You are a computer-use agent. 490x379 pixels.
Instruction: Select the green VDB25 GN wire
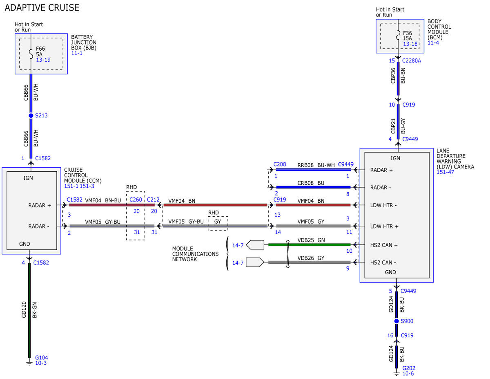click(310, 245)
